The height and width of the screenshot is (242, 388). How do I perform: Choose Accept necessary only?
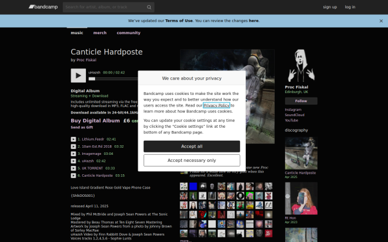tap(192, 161)
